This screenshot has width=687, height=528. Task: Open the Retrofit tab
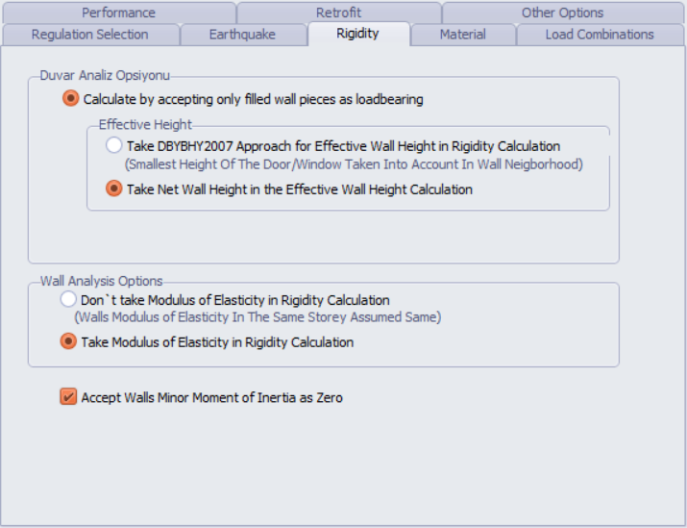pyautogui.click(x=338, y=13)
